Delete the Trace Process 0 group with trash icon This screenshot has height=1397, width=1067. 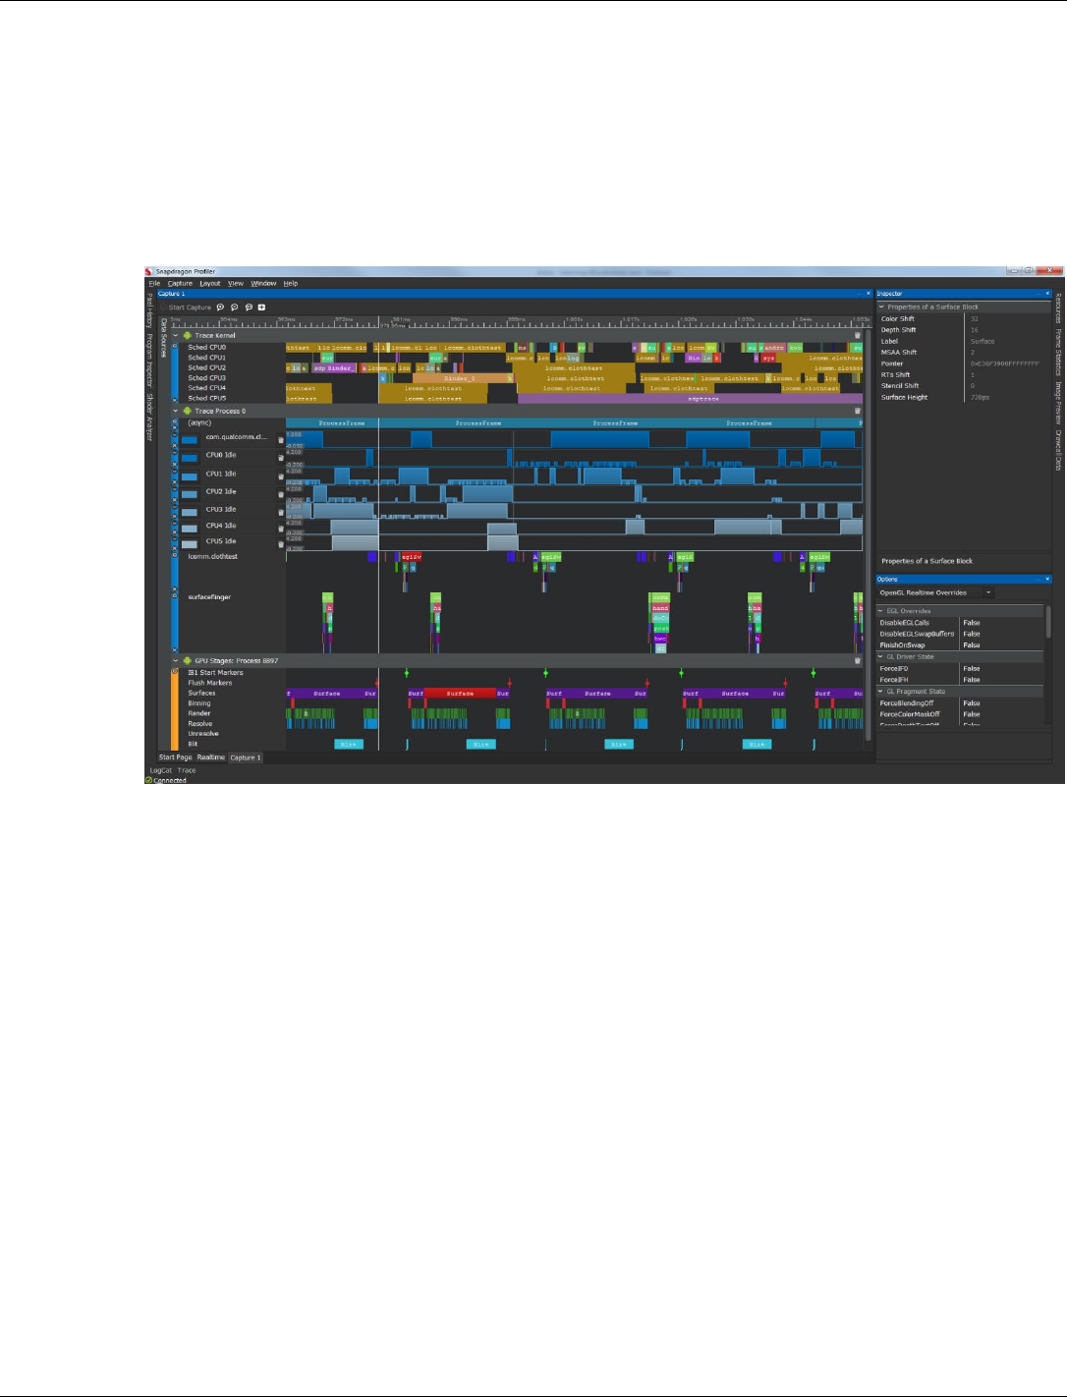click(x=857, y=411)
